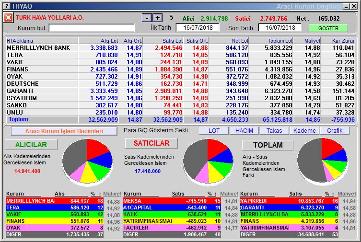The image size is (361, 242).
Task: Click blue GARANTI row in total list
Action: [289, 207]
